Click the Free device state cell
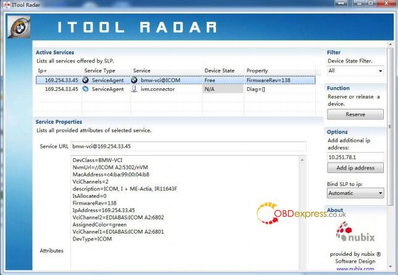The image size is (398, 275). [223, 80]
